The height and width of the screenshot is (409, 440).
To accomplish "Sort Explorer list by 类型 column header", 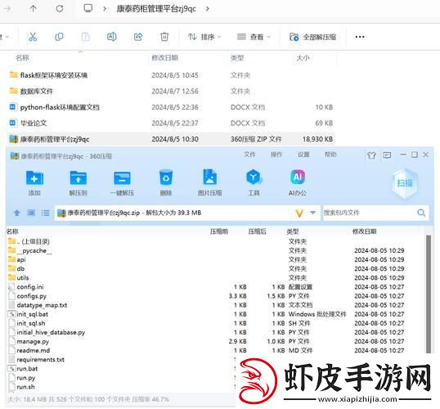I will (x=237, y=58).
